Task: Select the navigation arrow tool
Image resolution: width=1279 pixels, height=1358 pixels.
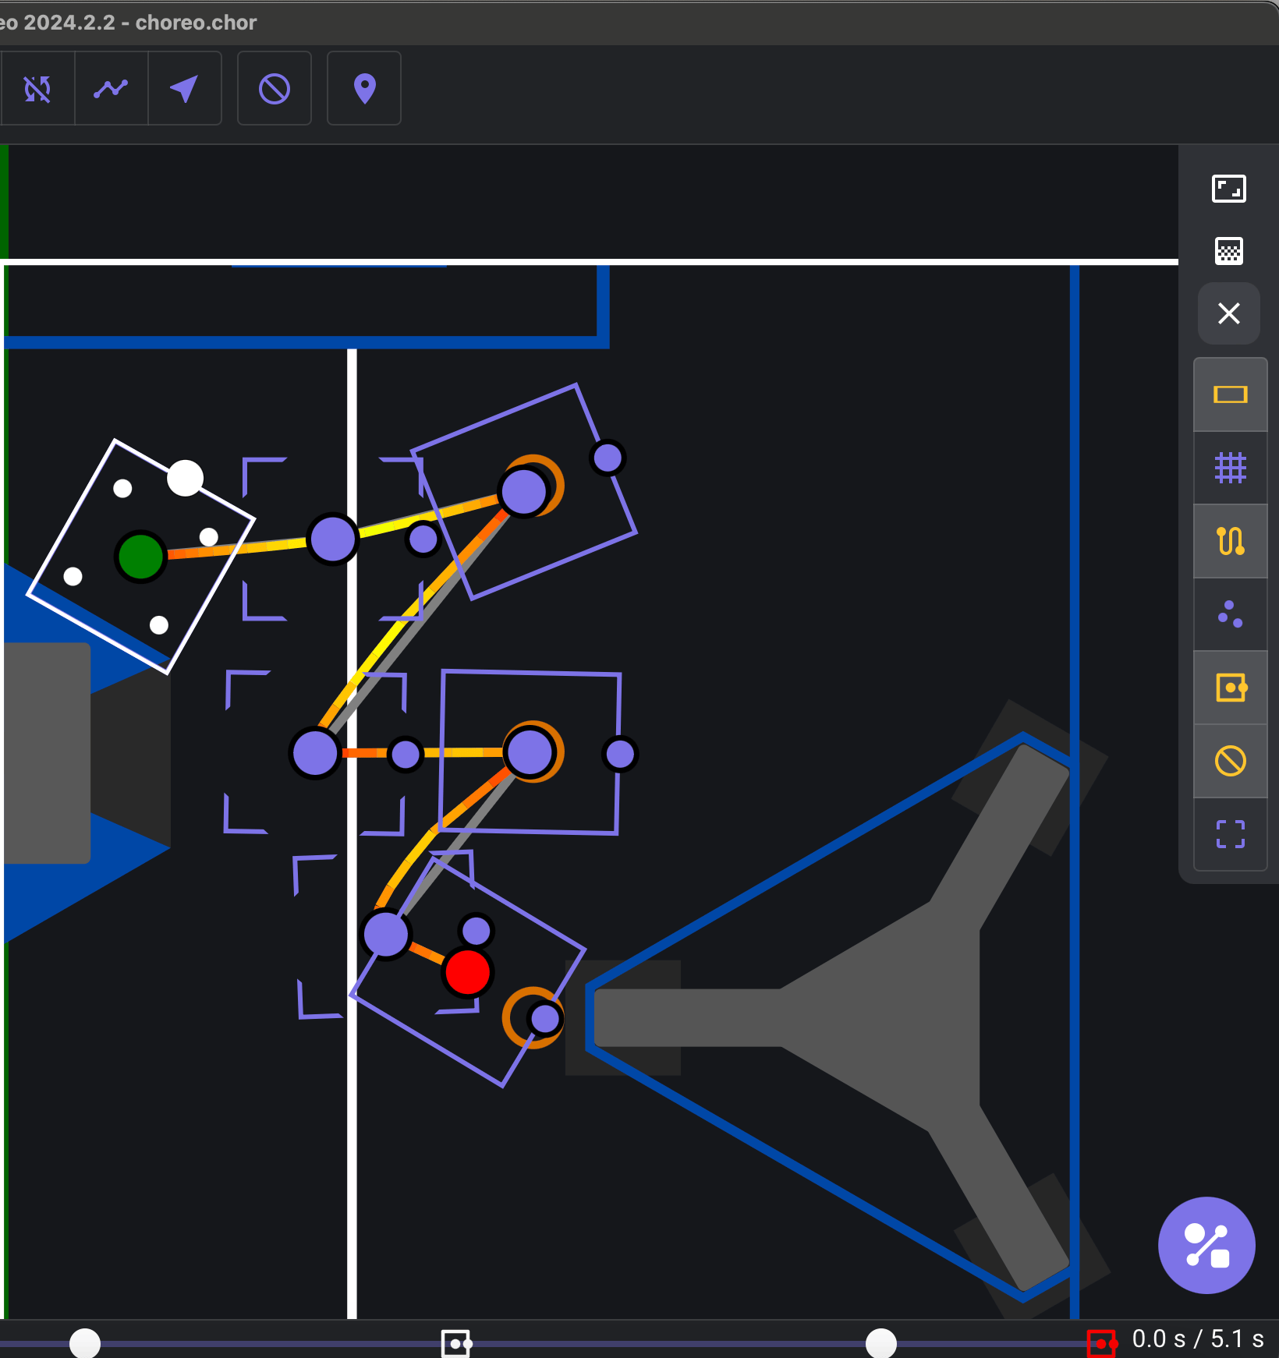Action: [x=184, y=89]
